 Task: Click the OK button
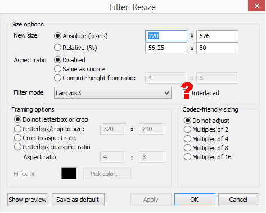pyautogui.click(x=195, y=200)
